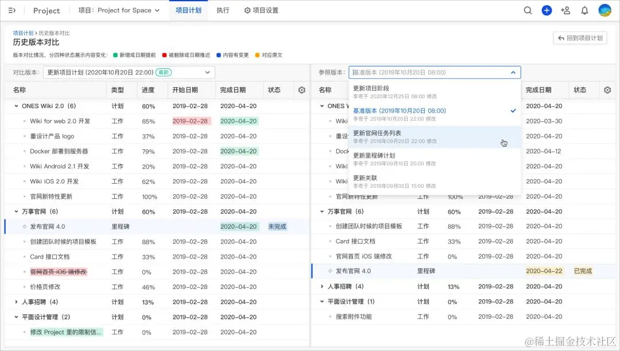Select 发布官网 4.0 milestone in left table
620x351 pixels.
[157, 227]
